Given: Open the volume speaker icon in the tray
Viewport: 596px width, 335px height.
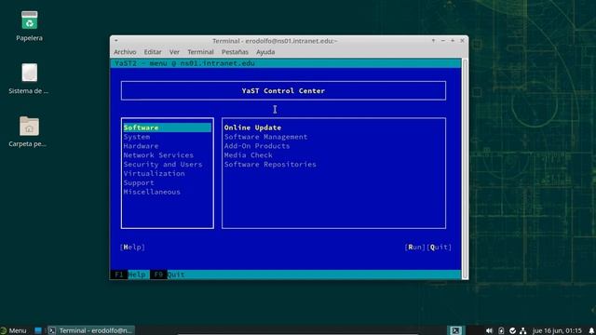Looking at the screenshot, I should tap(489, 331).
